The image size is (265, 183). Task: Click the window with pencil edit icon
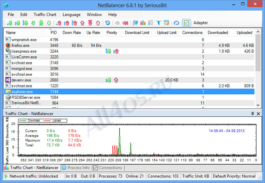click(167, 23)
